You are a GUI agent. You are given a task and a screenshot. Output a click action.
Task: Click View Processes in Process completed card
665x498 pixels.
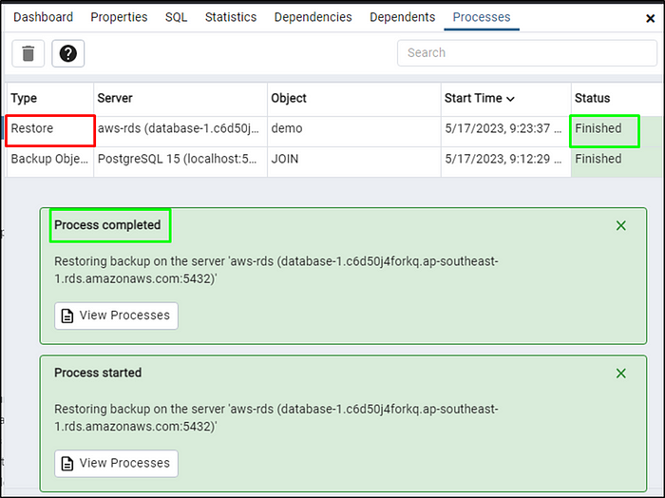116,316
